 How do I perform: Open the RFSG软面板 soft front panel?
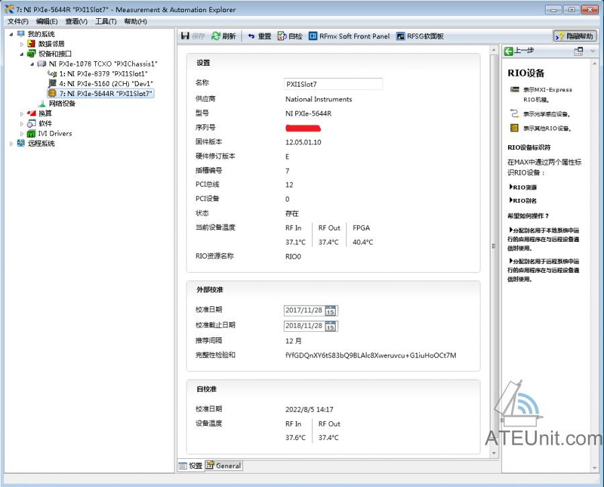pos(420,36)
